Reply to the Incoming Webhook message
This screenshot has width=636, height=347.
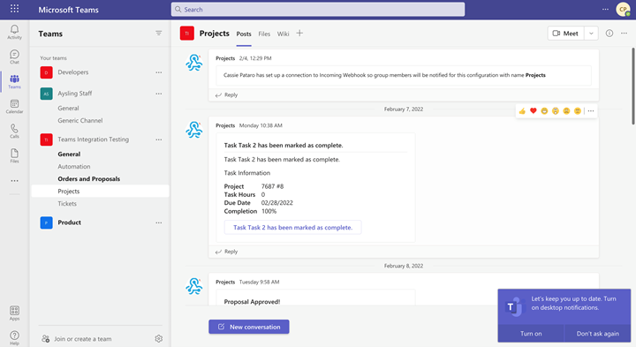226,94
